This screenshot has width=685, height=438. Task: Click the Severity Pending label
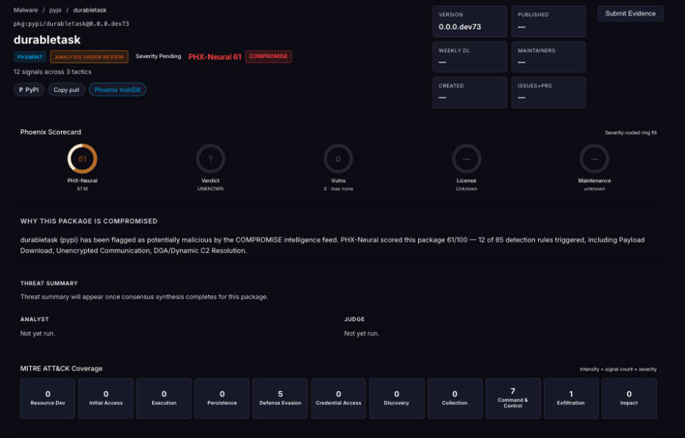click(158, 57)
